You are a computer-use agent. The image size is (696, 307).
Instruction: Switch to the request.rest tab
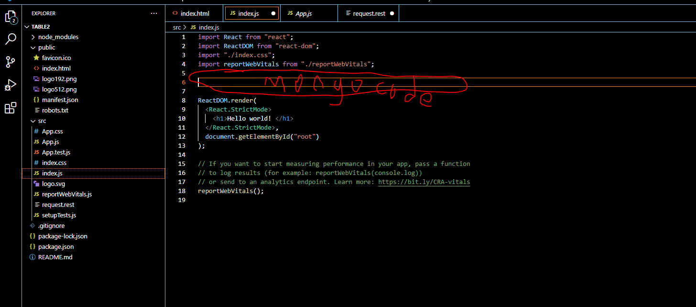[x=369, y=14]
